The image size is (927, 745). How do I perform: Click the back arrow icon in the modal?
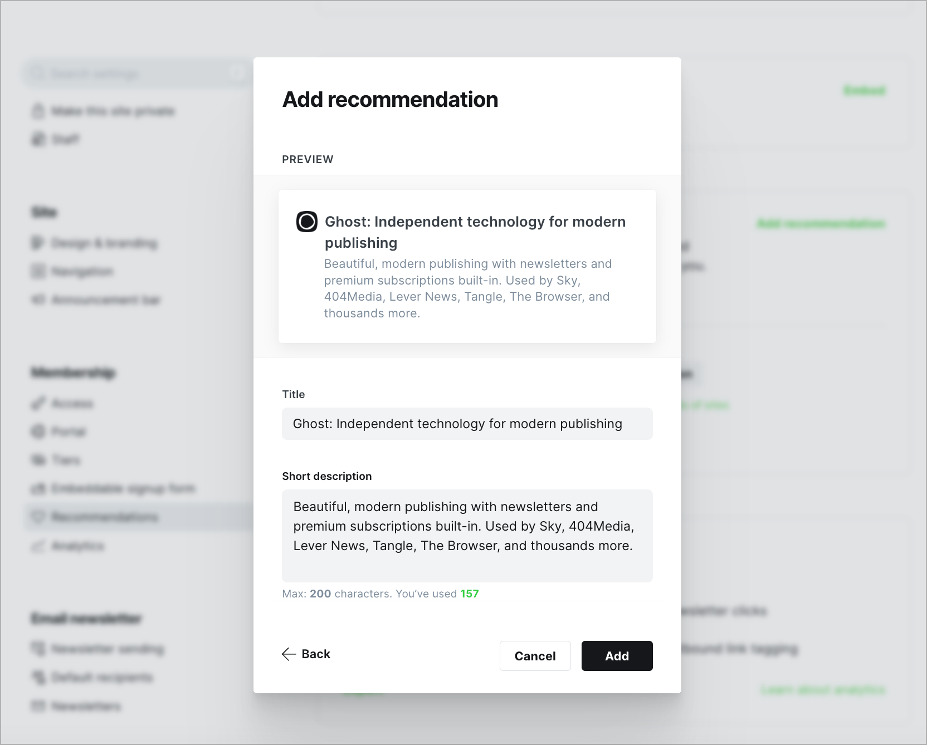[x=288, y=654]
